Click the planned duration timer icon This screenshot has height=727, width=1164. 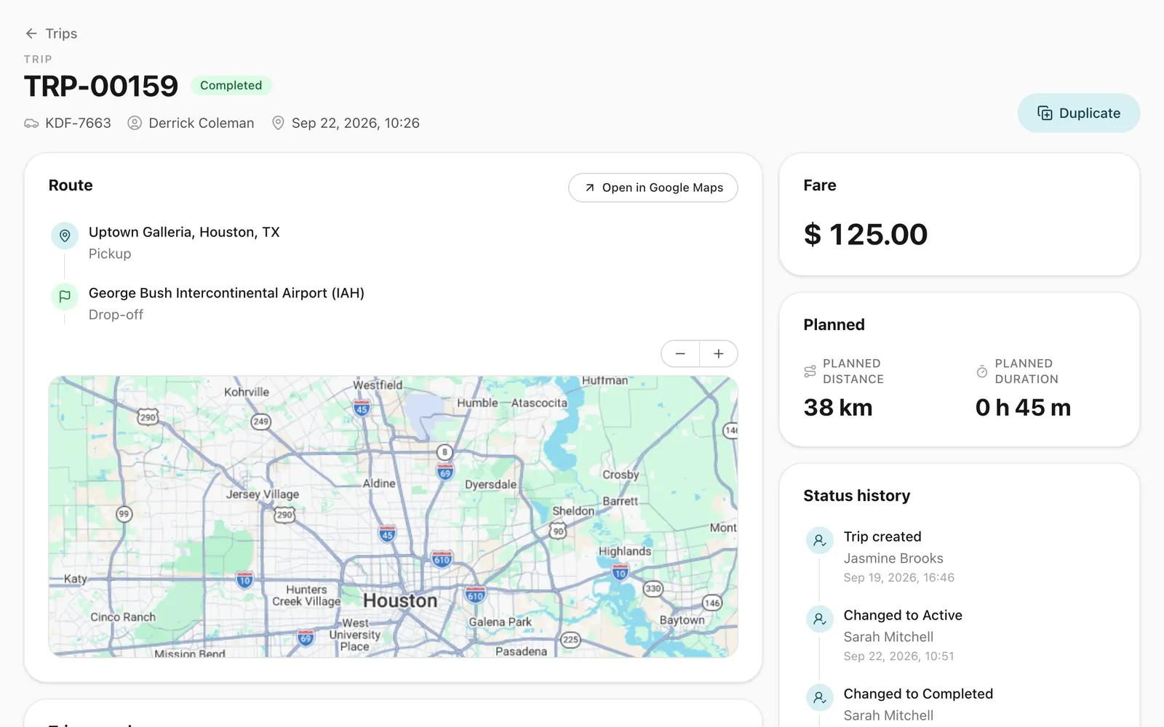(x=982, y=371)
